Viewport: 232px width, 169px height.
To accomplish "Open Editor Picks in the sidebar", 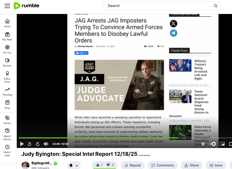I will pyautogui.click(x=7, y=77).
